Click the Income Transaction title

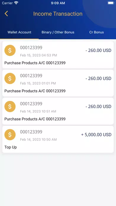click(58, 14)
